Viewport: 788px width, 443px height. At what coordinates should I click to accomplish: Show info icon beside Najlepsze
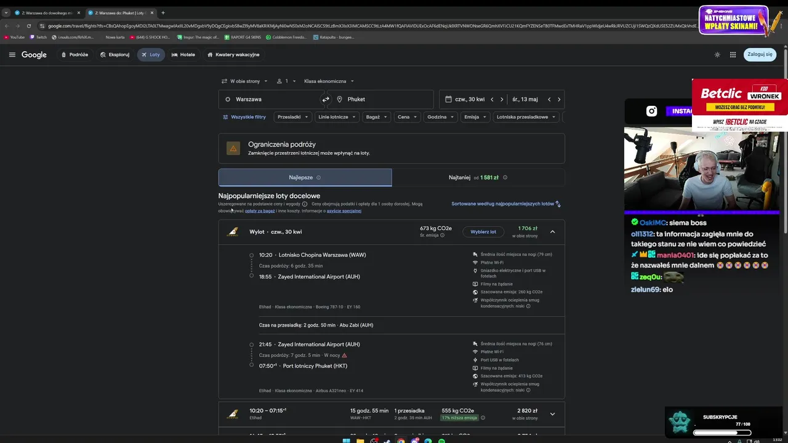(x=318, y=177)
